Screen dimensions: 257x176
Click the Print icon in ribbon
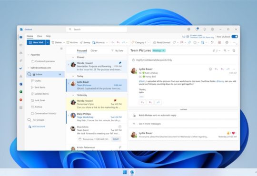tap(227, 42)
